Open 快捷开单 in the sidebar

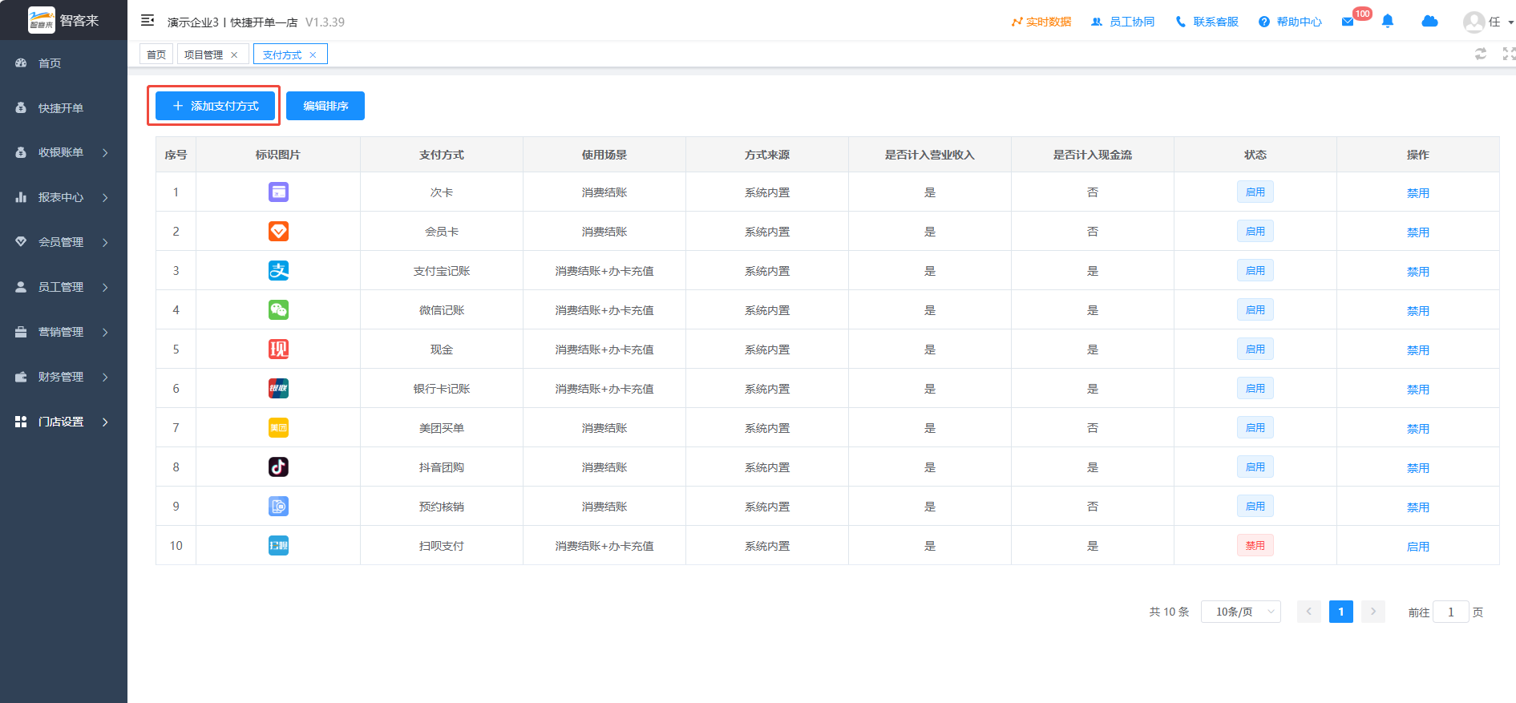(63, 107)
